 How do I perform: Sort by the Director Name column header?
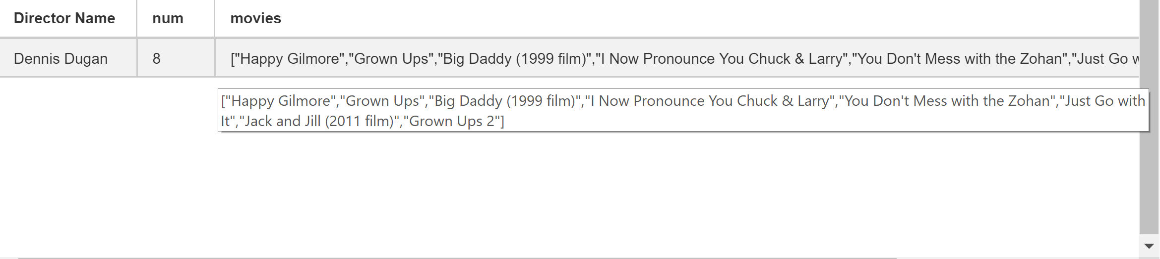pos(64,18)
